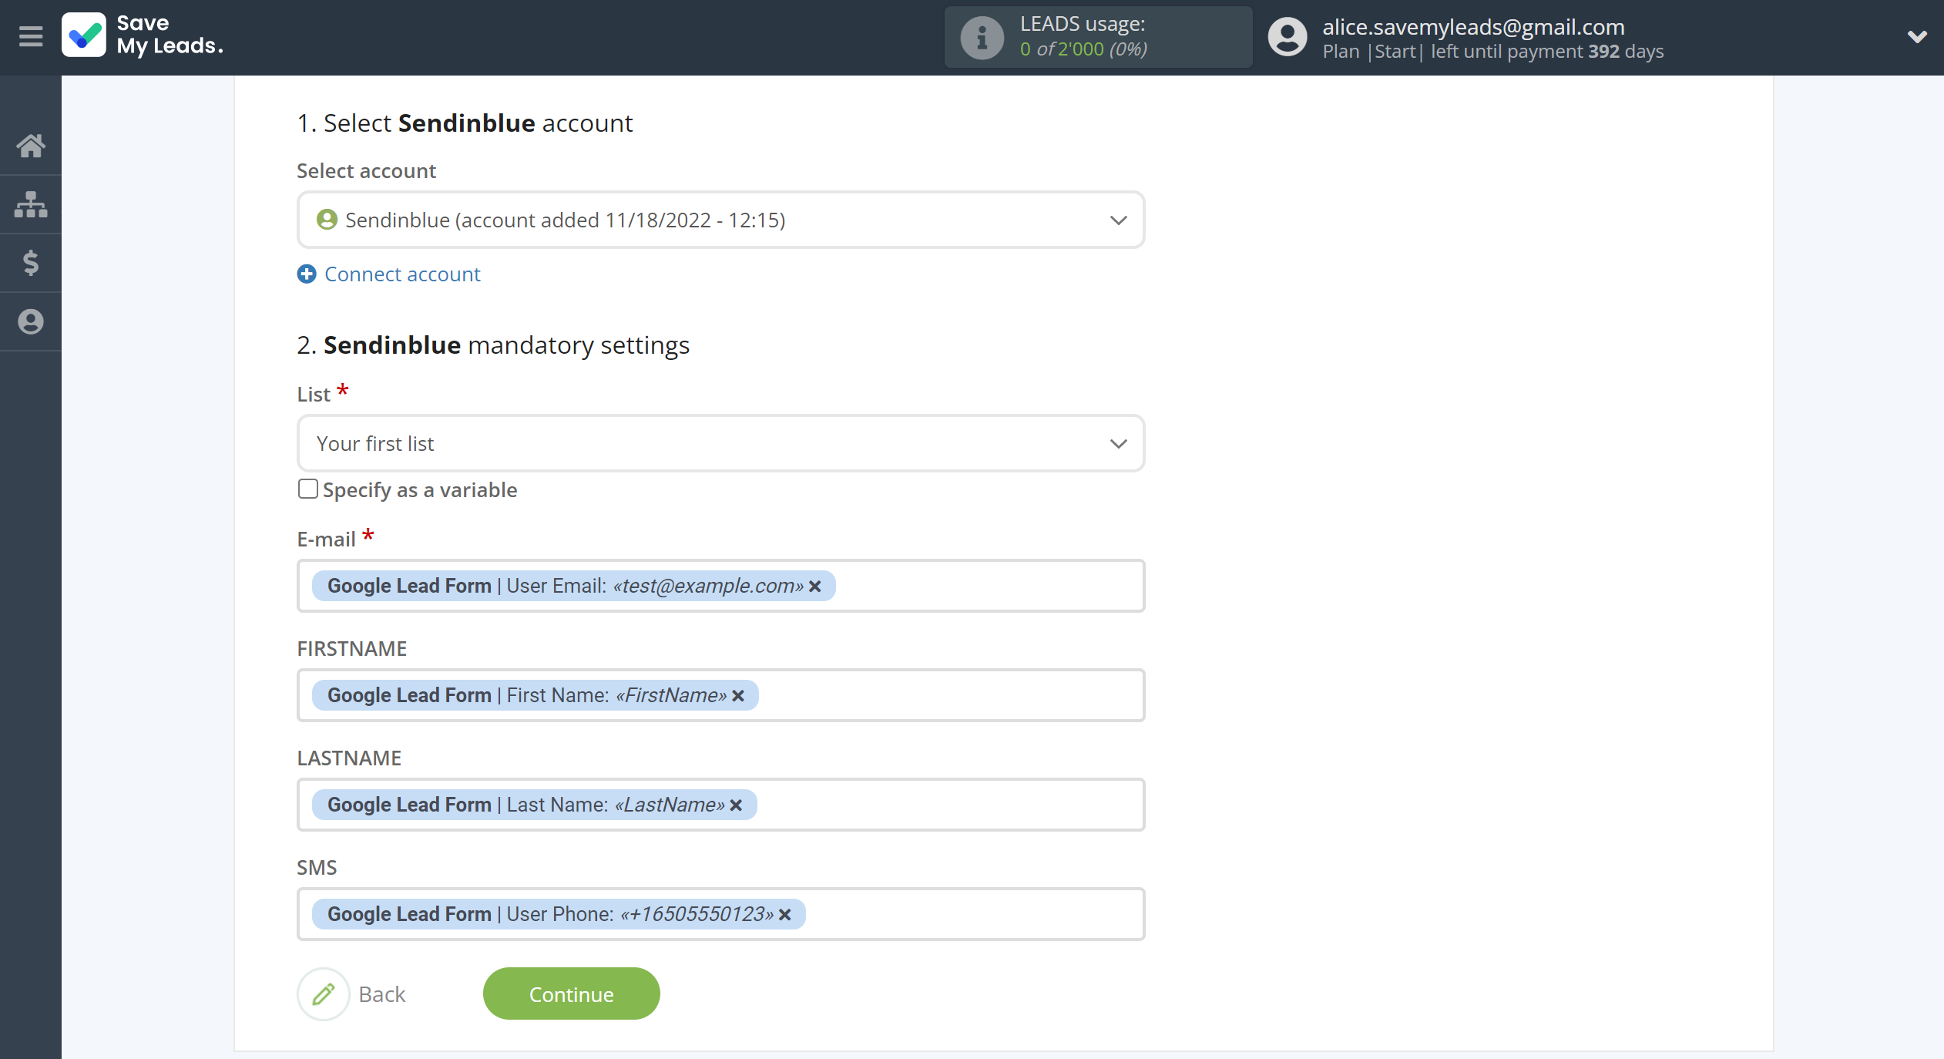1944x1059 pixels.
Task: Remove the Last Name tag
Action: (736, 805)
